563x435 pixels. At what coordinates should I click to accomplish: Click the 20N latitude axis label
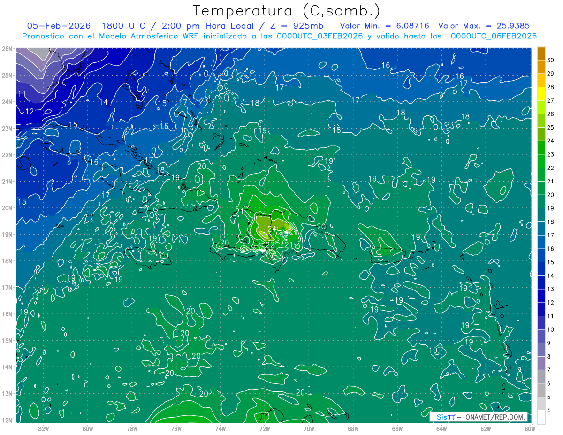coord(7,207)
